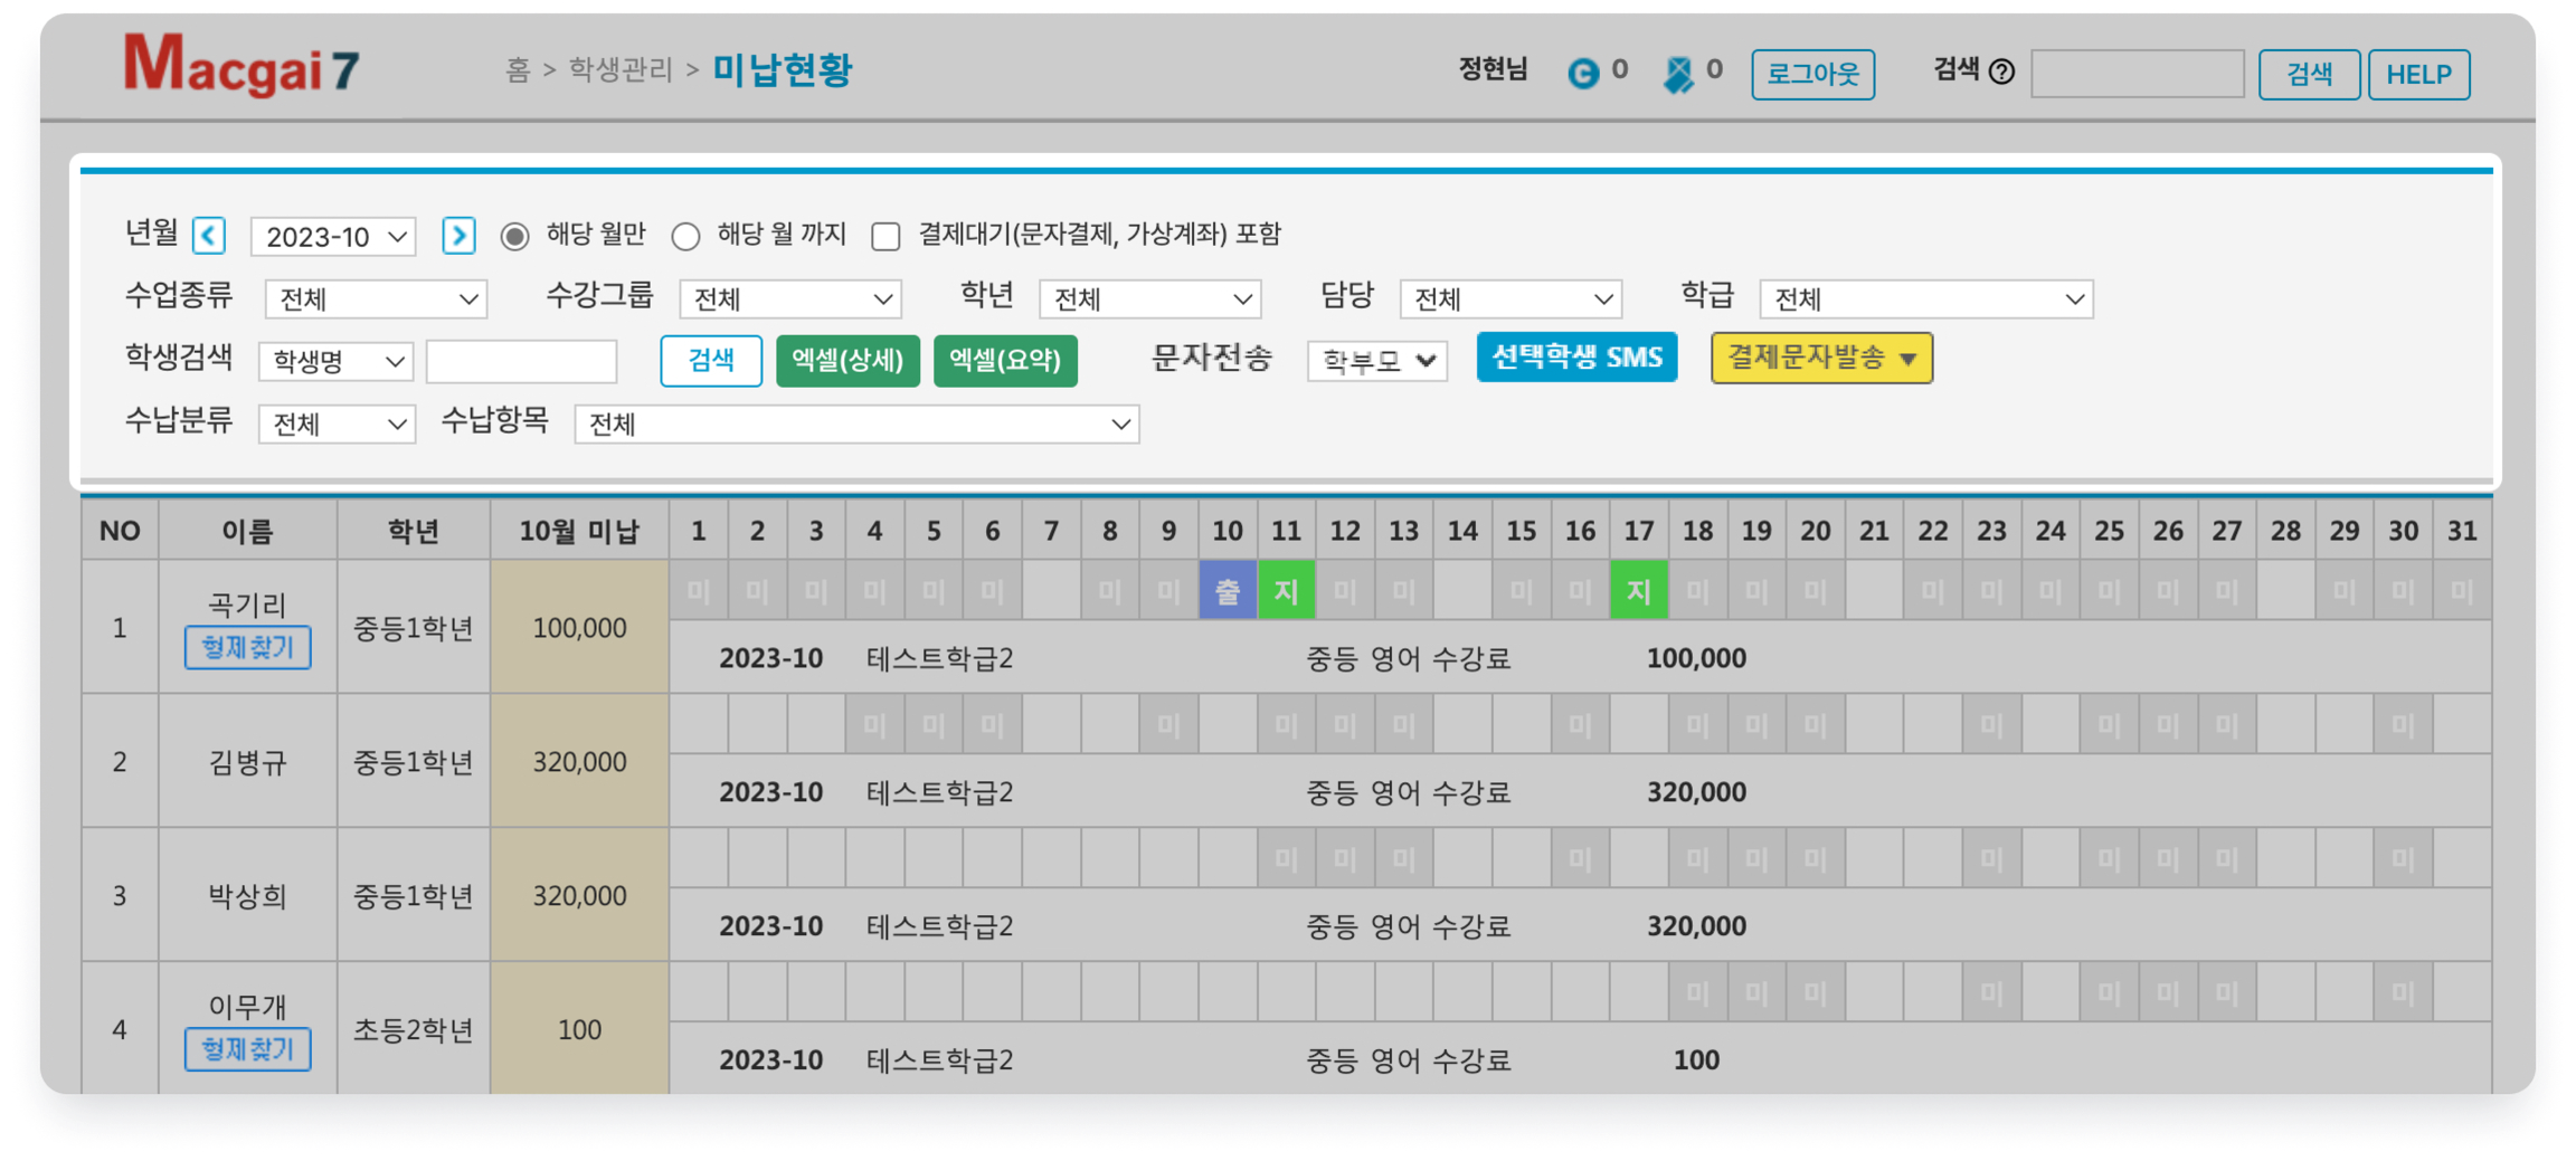
Task: Click the 엑셀(상세) export button
Action: pyautogui.click(x=847, y=360)
